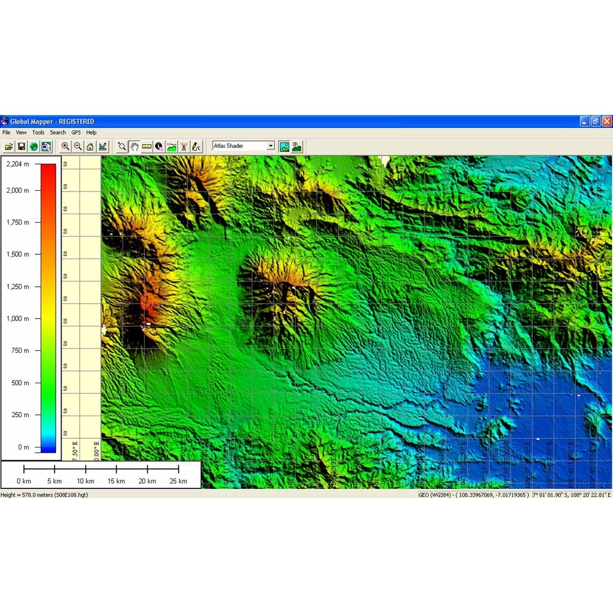Click the Open Data File folder icon
613x613 pixels.
click(x=9, y=147)
